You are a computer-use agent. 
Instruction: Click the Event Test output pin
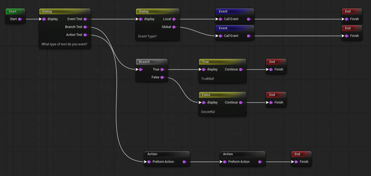coord(85,19)
